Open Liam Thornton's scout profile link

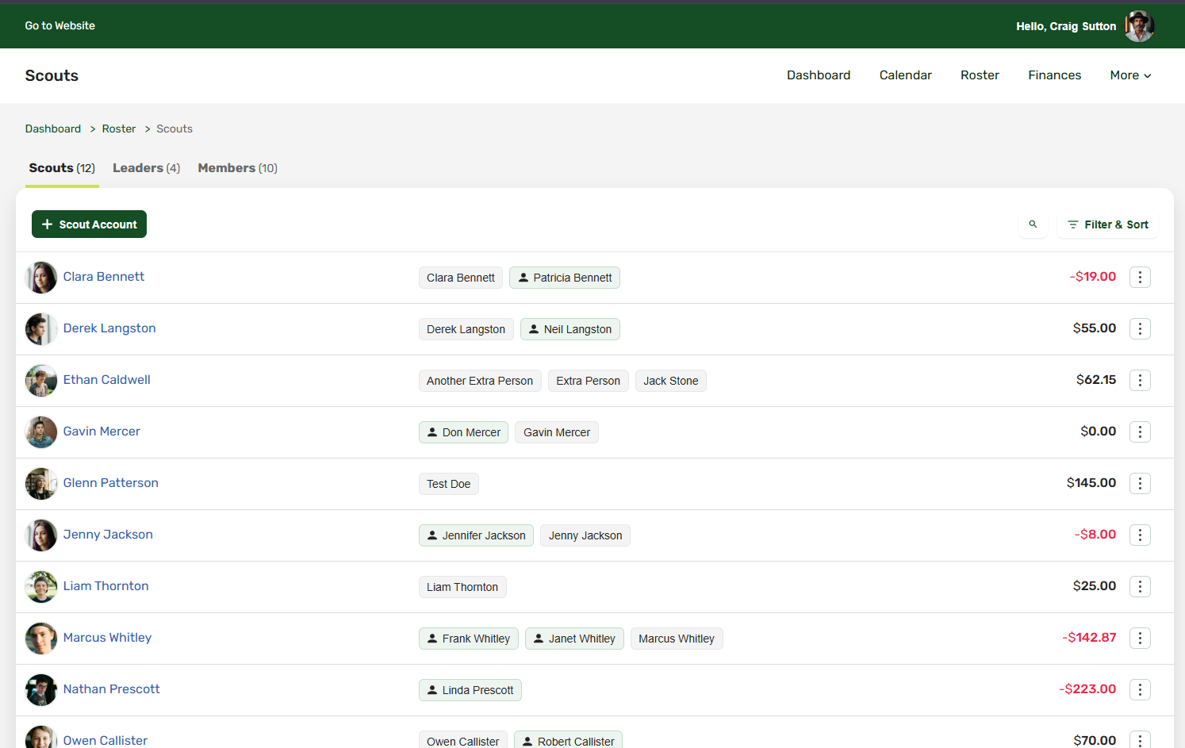point(106,586)
